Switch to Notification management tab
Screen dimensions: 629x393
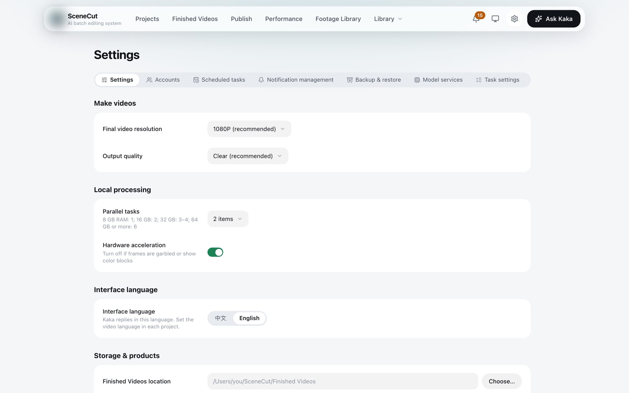[x=296, y=80]
